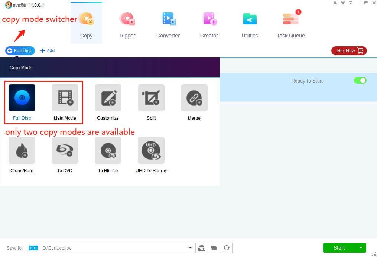Click the Add source button
Image resolution: width=377 pixels, height=257 pixels.
pos(47,50)
